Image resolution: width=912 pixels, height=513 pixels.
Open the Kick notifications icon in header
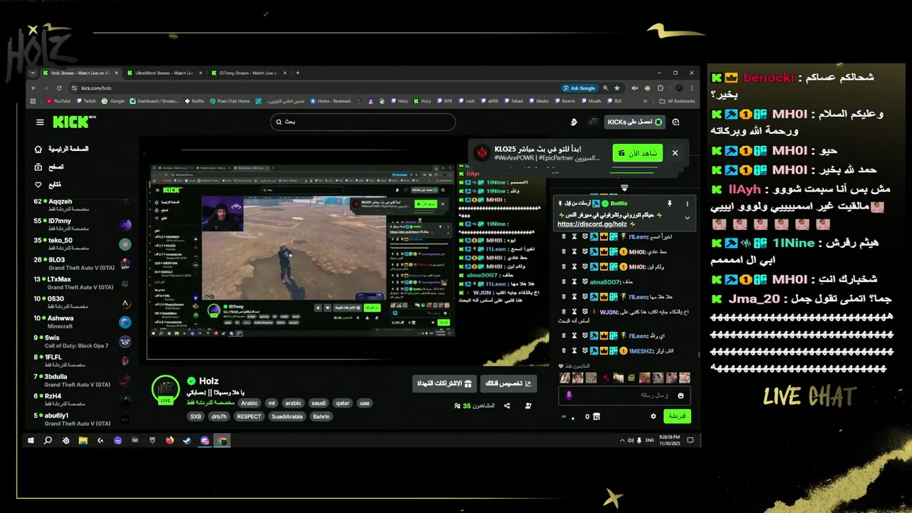click(x=675, y=122)
